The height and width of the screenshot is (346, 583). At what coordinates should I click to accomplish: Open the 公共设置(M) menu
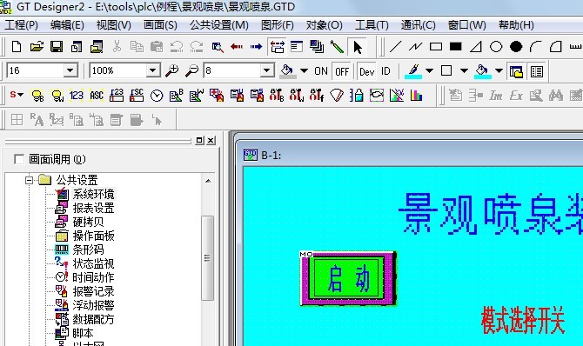219,25
